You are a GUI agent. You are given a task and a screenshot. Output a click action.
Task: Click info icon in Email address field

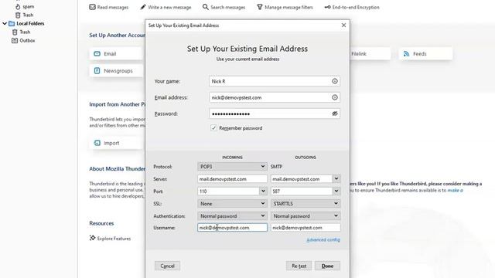335,98
